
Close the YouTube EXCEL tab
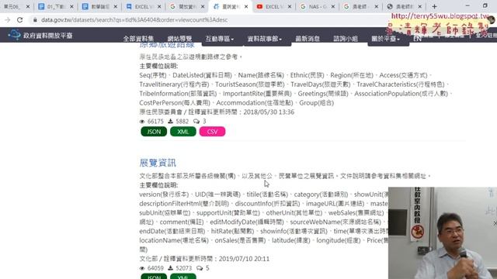click(290, 6)
